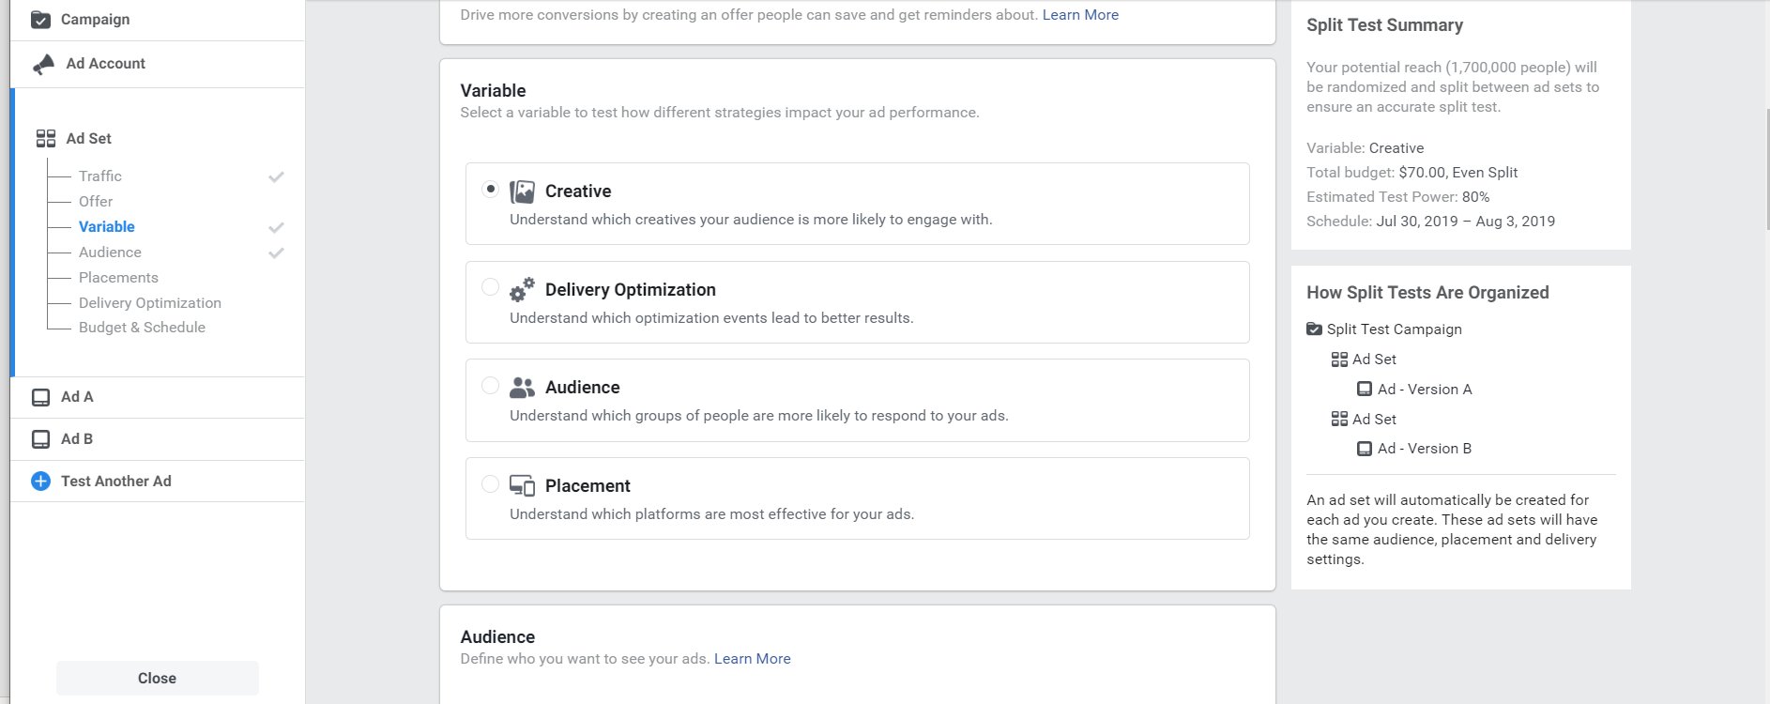Open Budget & Schedule in sidebar
The height and width of the screenshot is (704, 1770).
tap(142, 328)
